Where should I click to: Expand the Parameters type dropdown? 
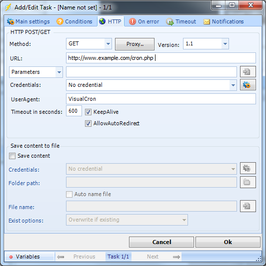point(59,72)
